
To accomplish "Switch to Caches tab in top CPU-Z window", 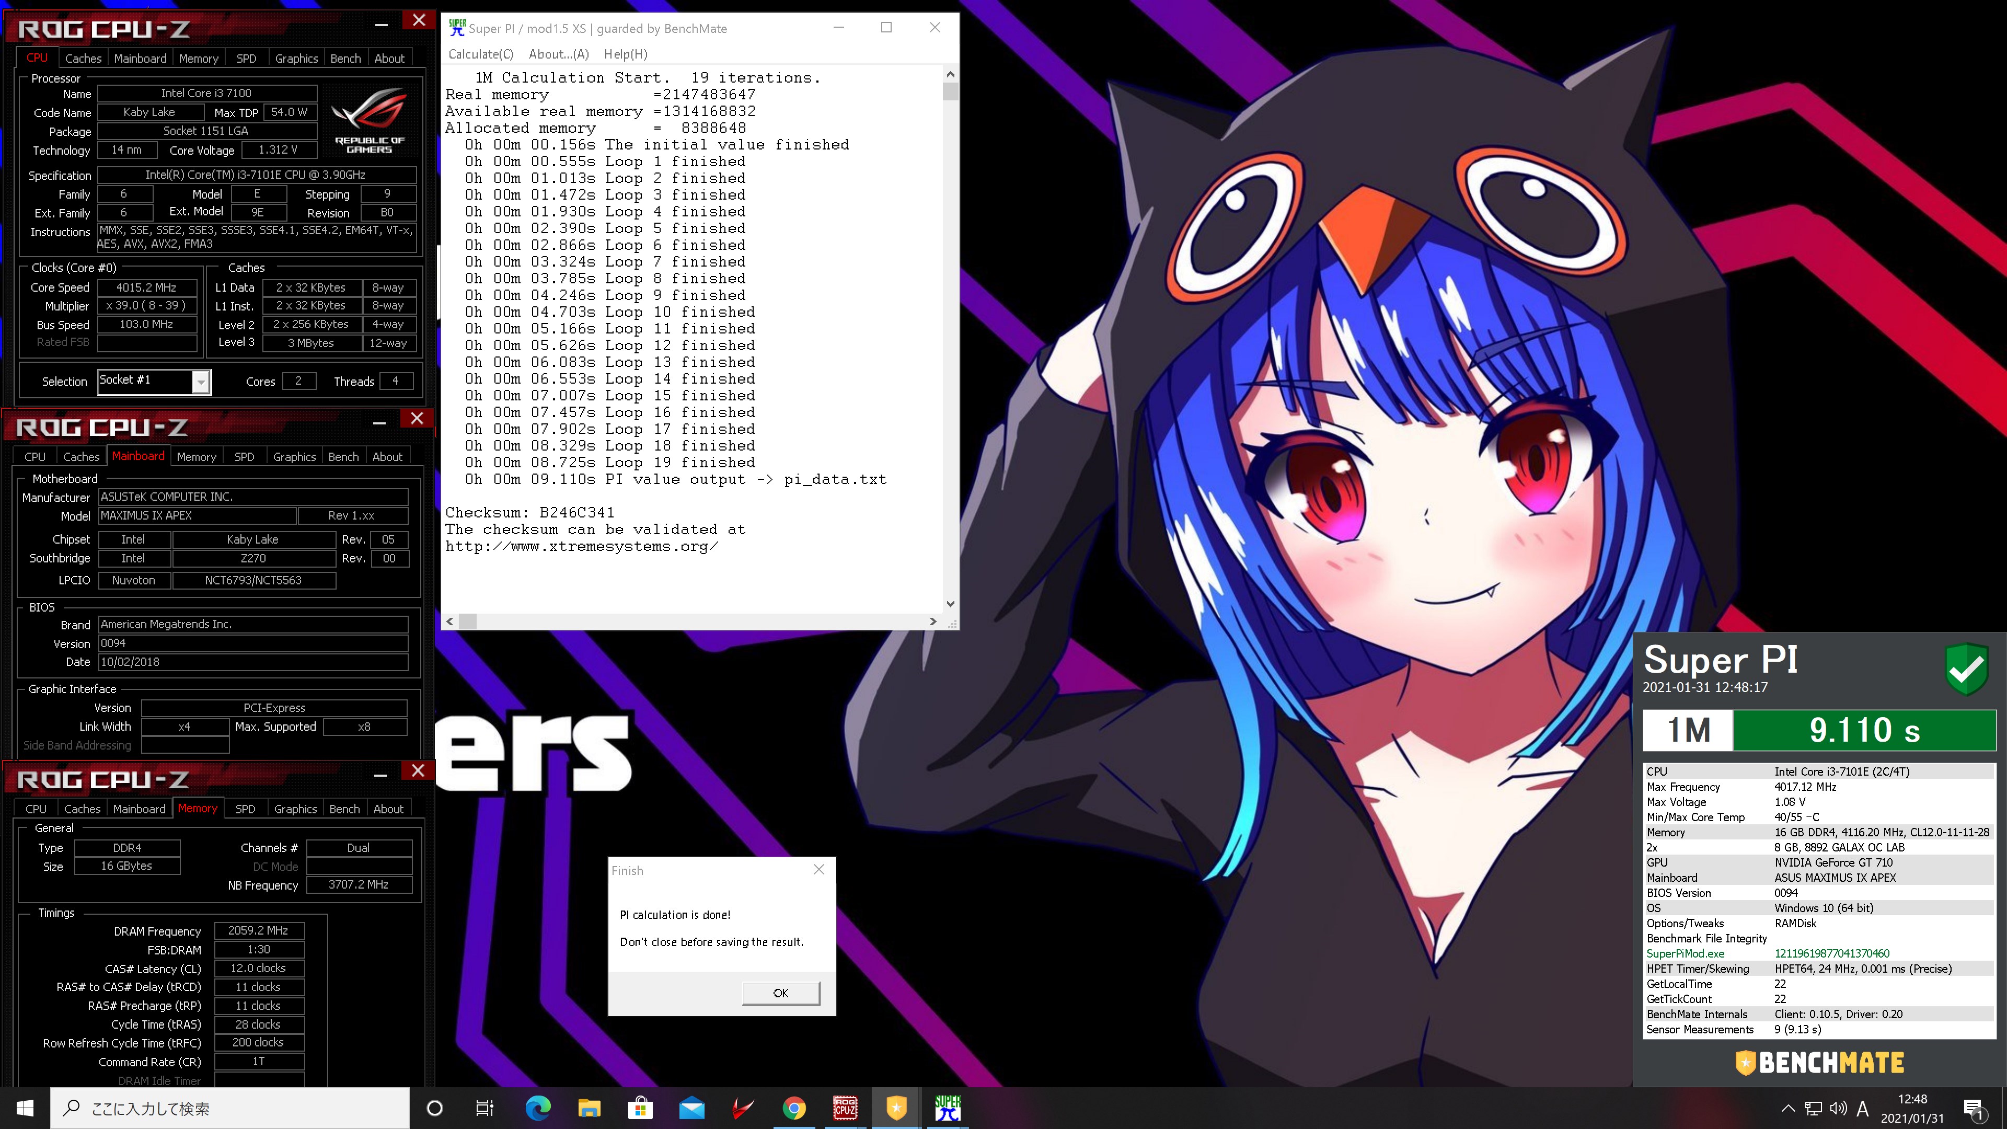I will pyautogui.click(x=83, y=59).
